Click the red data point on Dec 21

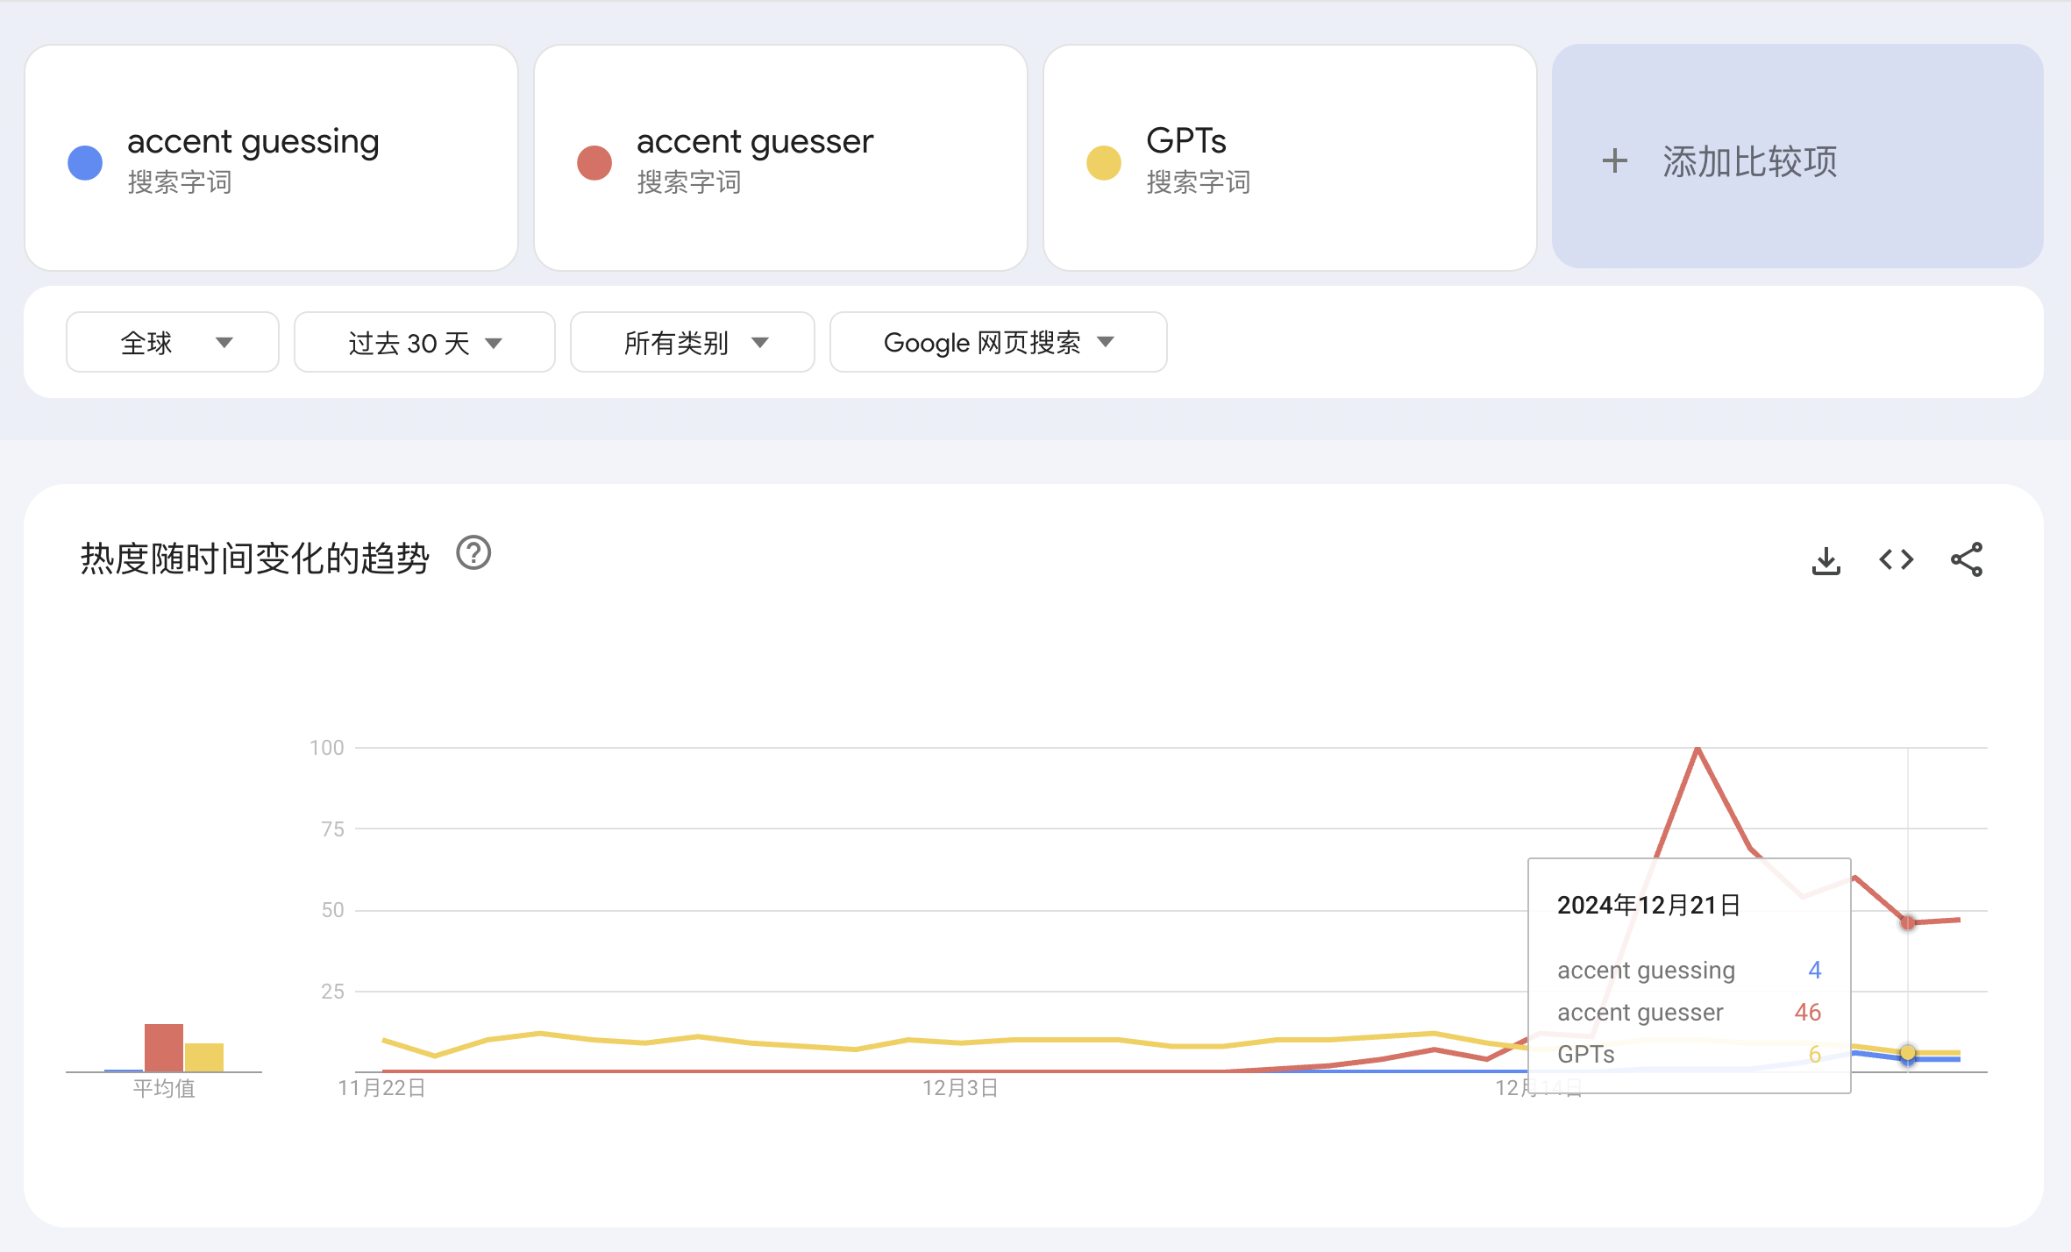pyautogui.click(x=1908, y=922)
